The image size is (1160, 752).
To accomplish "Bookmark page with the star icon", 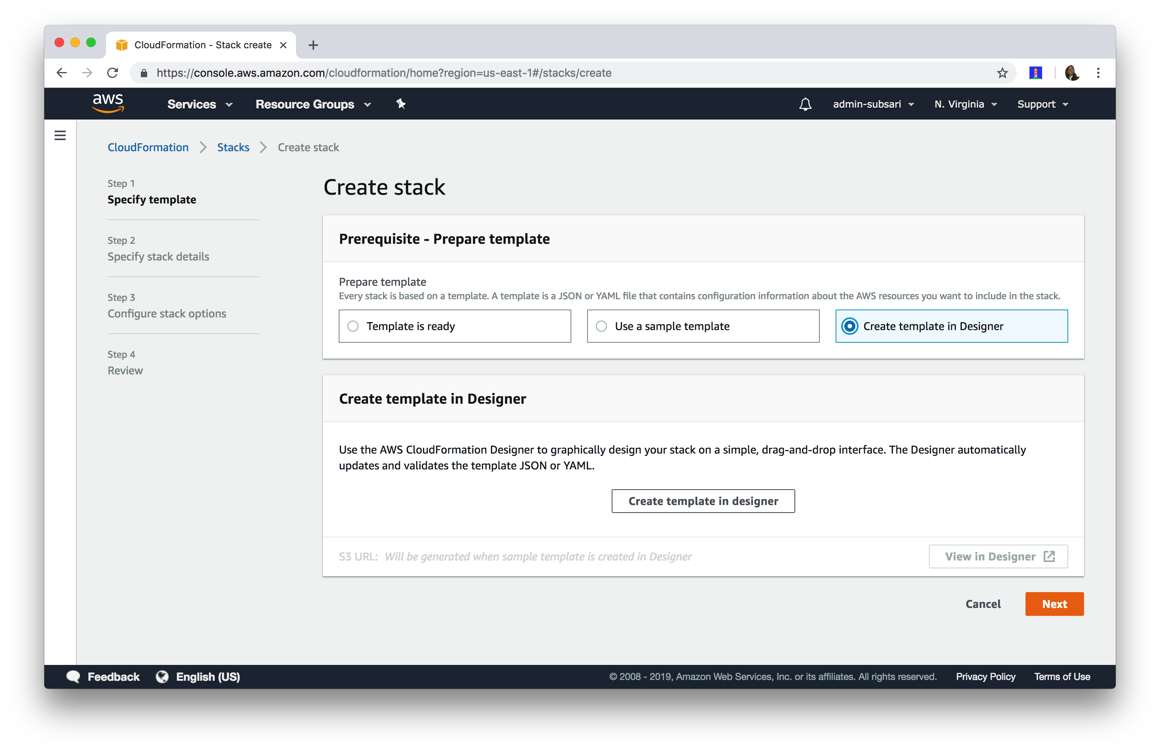I will (1002, 73).
